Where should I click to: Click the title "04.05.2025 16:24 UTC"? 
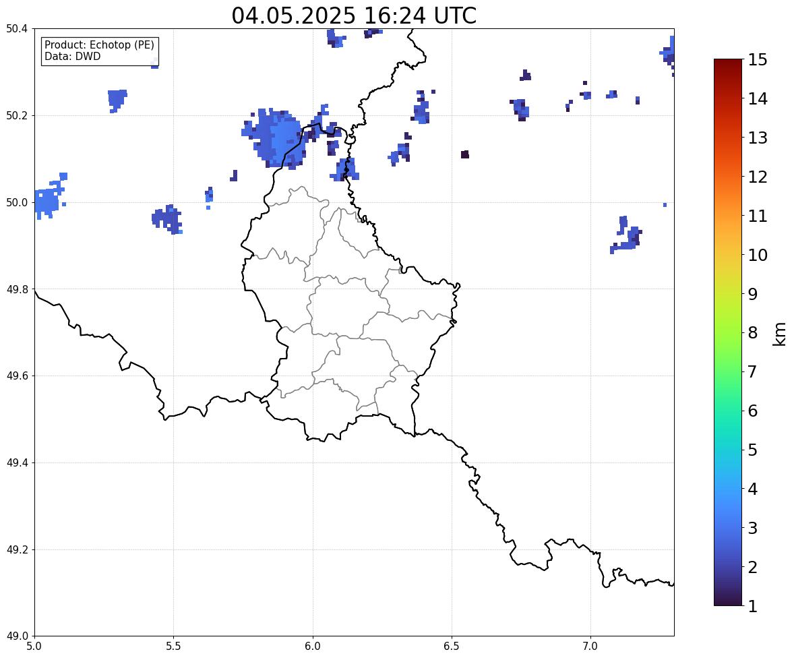coord(354,16)
